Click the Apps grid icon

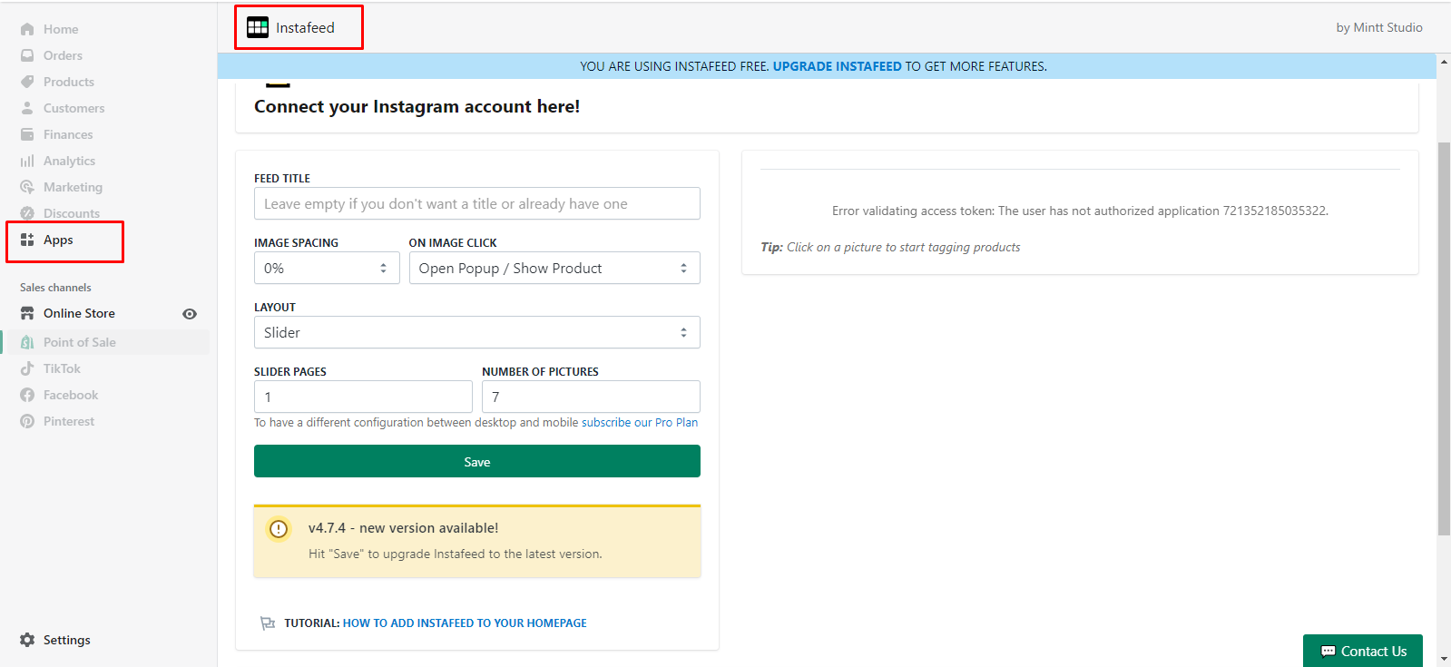coord(27,240)
